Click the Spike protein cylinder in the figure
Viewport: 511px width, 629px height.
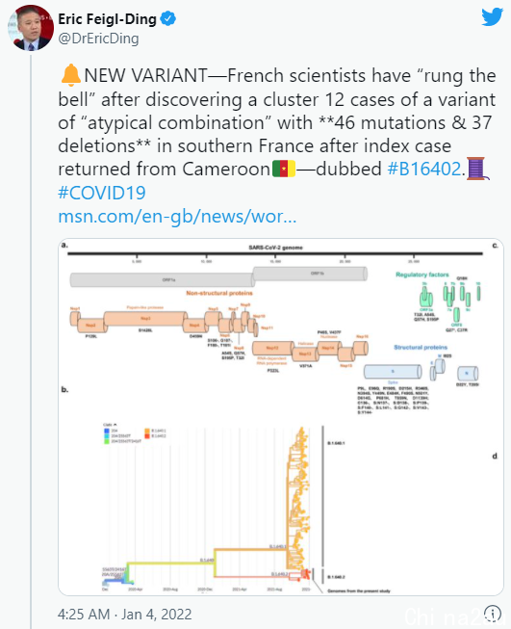click(x=393, y=372)
